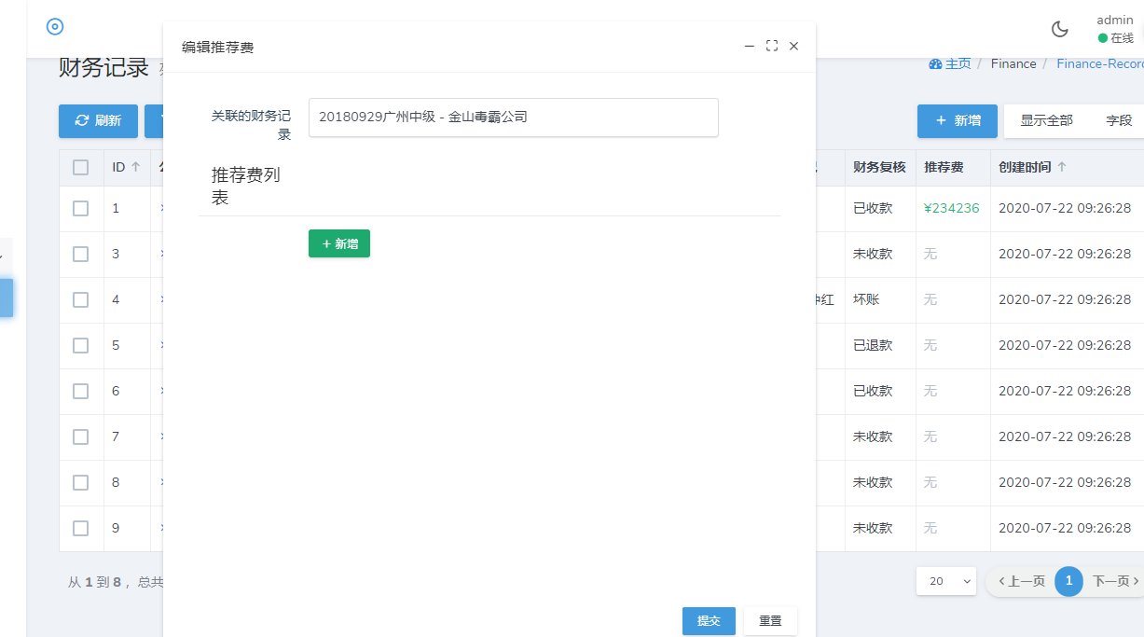The height and width of the screenshot is (637, 1144).
Task: Click Finance breadcrumb item
Action: coord(1013,64)
